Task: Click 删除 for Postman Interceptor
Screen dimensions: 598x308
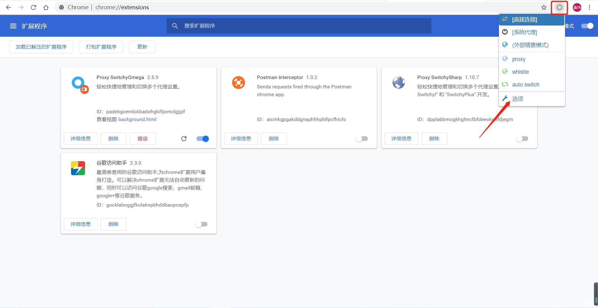Action: (x=274, y=139)
